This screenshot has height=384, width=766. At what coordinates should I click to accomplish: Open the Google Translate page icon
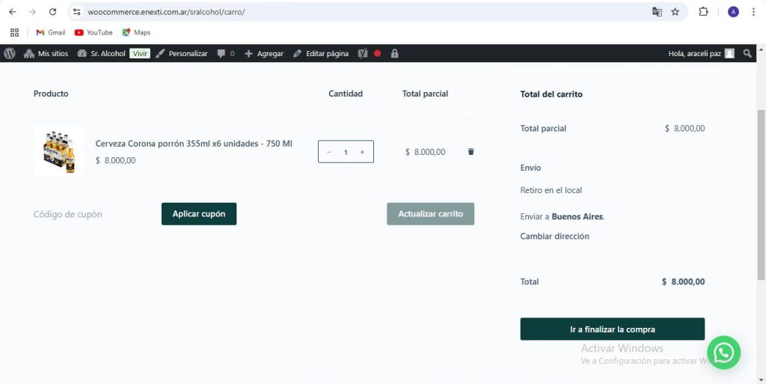click(x=657, y=12)
